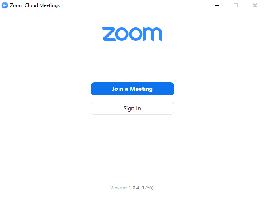Start joining via "Join a Meeting"
265x199 pixels.
[132, 89]
